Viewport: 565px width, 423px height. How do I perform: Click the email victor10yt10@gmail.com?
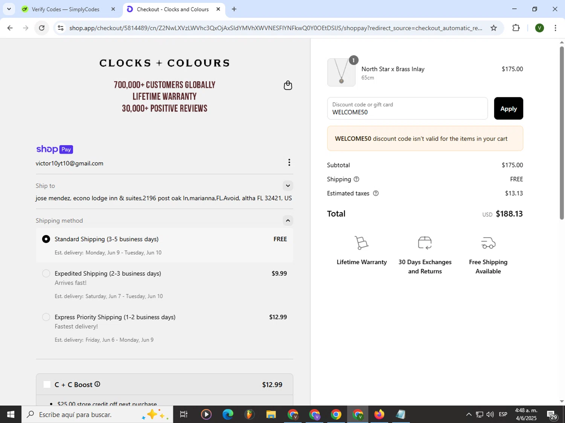click(70, 164)
